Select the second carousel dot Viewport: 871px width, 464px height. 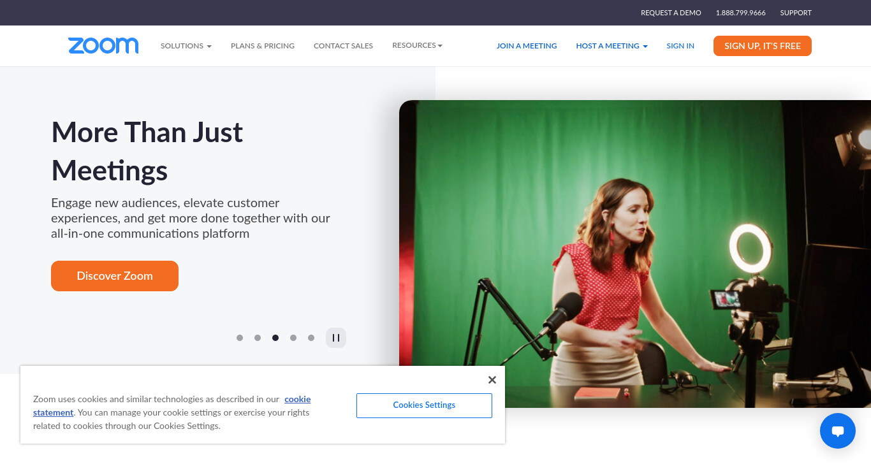point(258,338)
